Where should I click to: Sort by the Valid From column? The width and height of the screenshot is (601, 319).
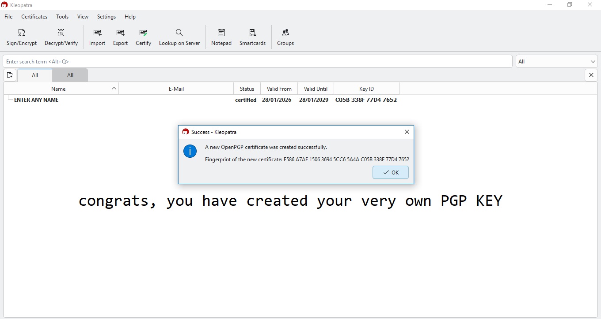pos(279,89)
